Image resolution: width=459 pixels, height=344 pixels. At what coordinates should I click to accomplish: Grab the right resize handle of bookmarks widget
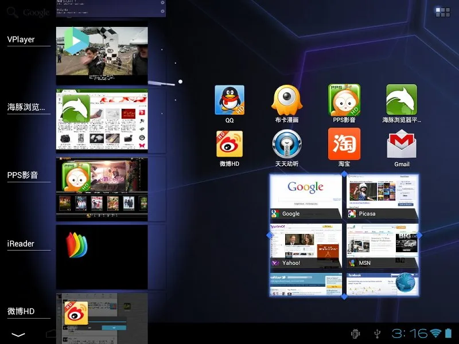tap(419, 235)
